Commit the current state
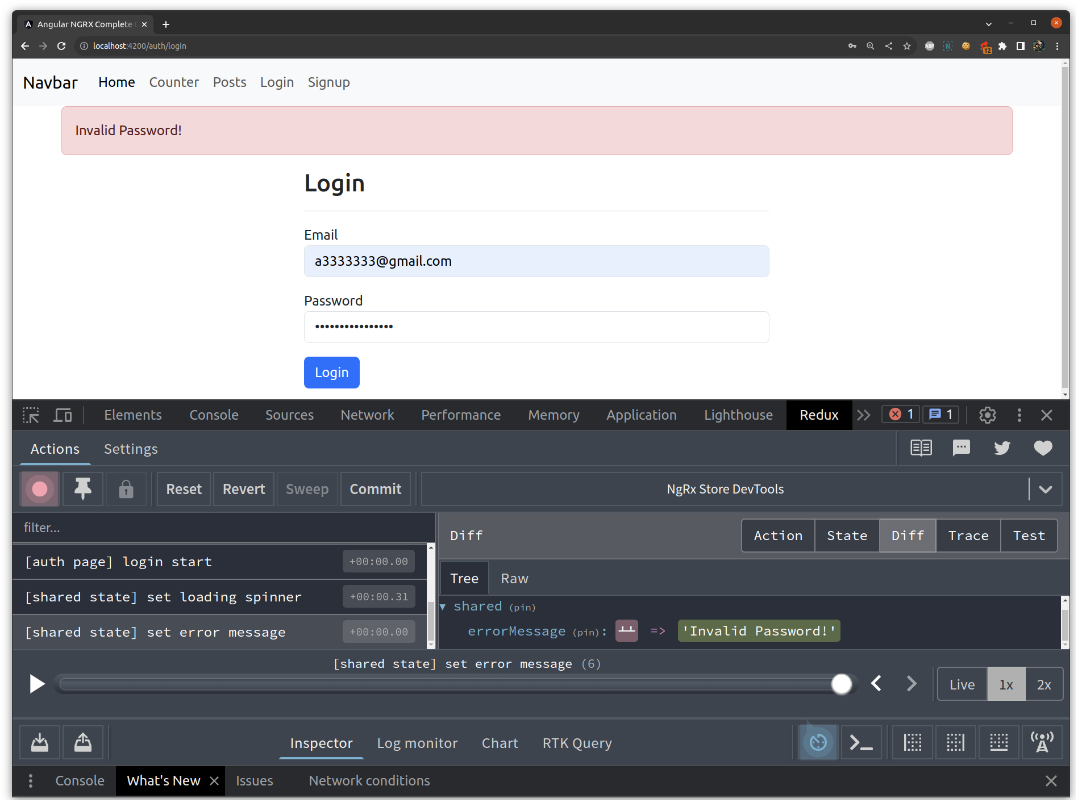Image resolution: width=1082 pixels, height=811 pixels. (x=375, y=488)
